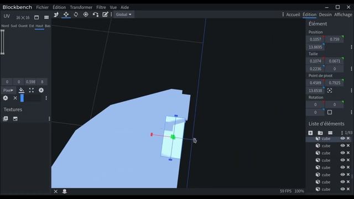Viewport: 354px width, 199px height.
Task: Click the auto gear icon right of maximize arrows
Action: 41,90
